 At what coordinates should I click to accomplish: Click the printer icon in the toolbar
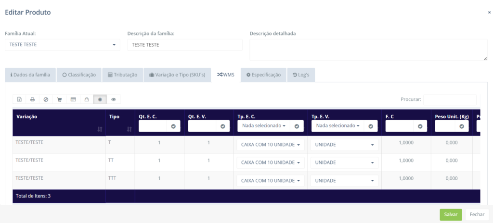(x=33, y=99)
